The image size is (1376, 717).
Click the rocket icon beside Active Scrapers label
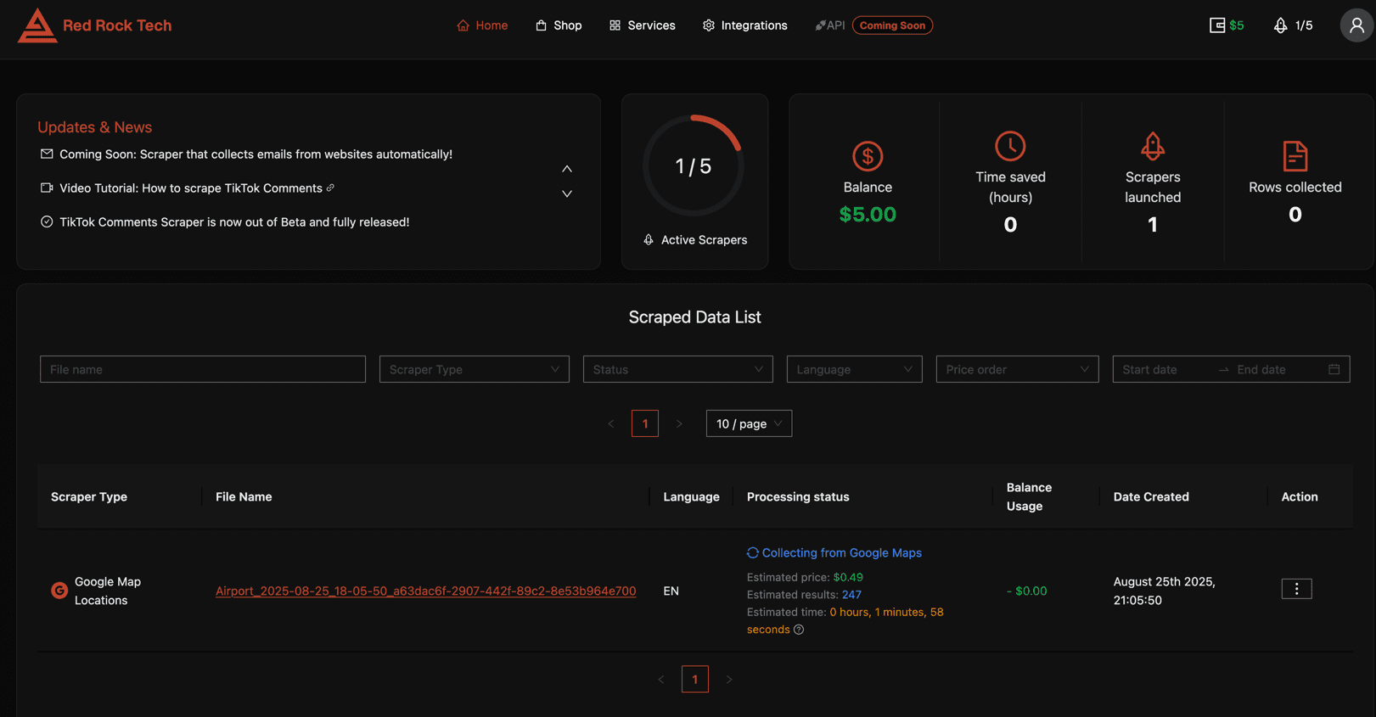coord(649,240)
